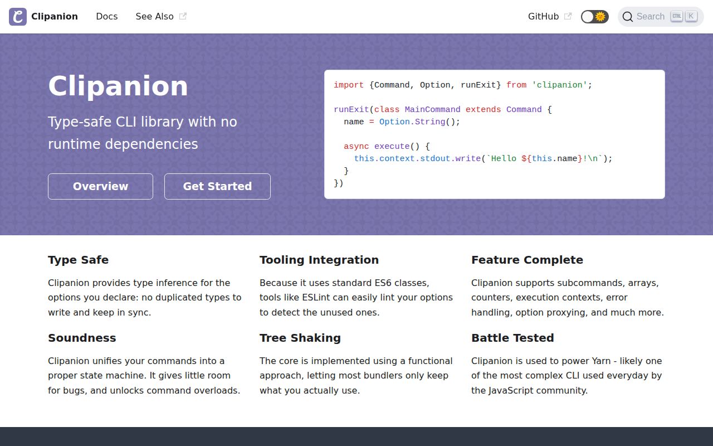Click the 'Clipanion supports subcommands' paragraph
713x446 pixels.
click(568, 298)
